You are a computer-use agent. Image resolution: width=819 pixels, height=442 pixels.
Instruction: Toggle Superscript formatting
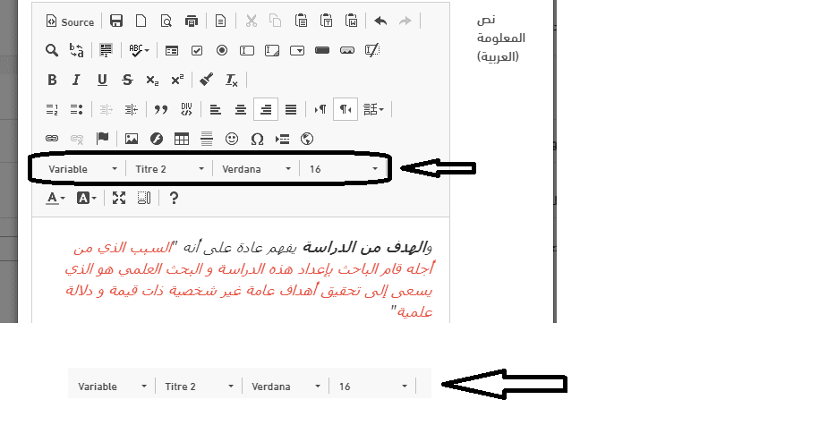pos(177,80)
